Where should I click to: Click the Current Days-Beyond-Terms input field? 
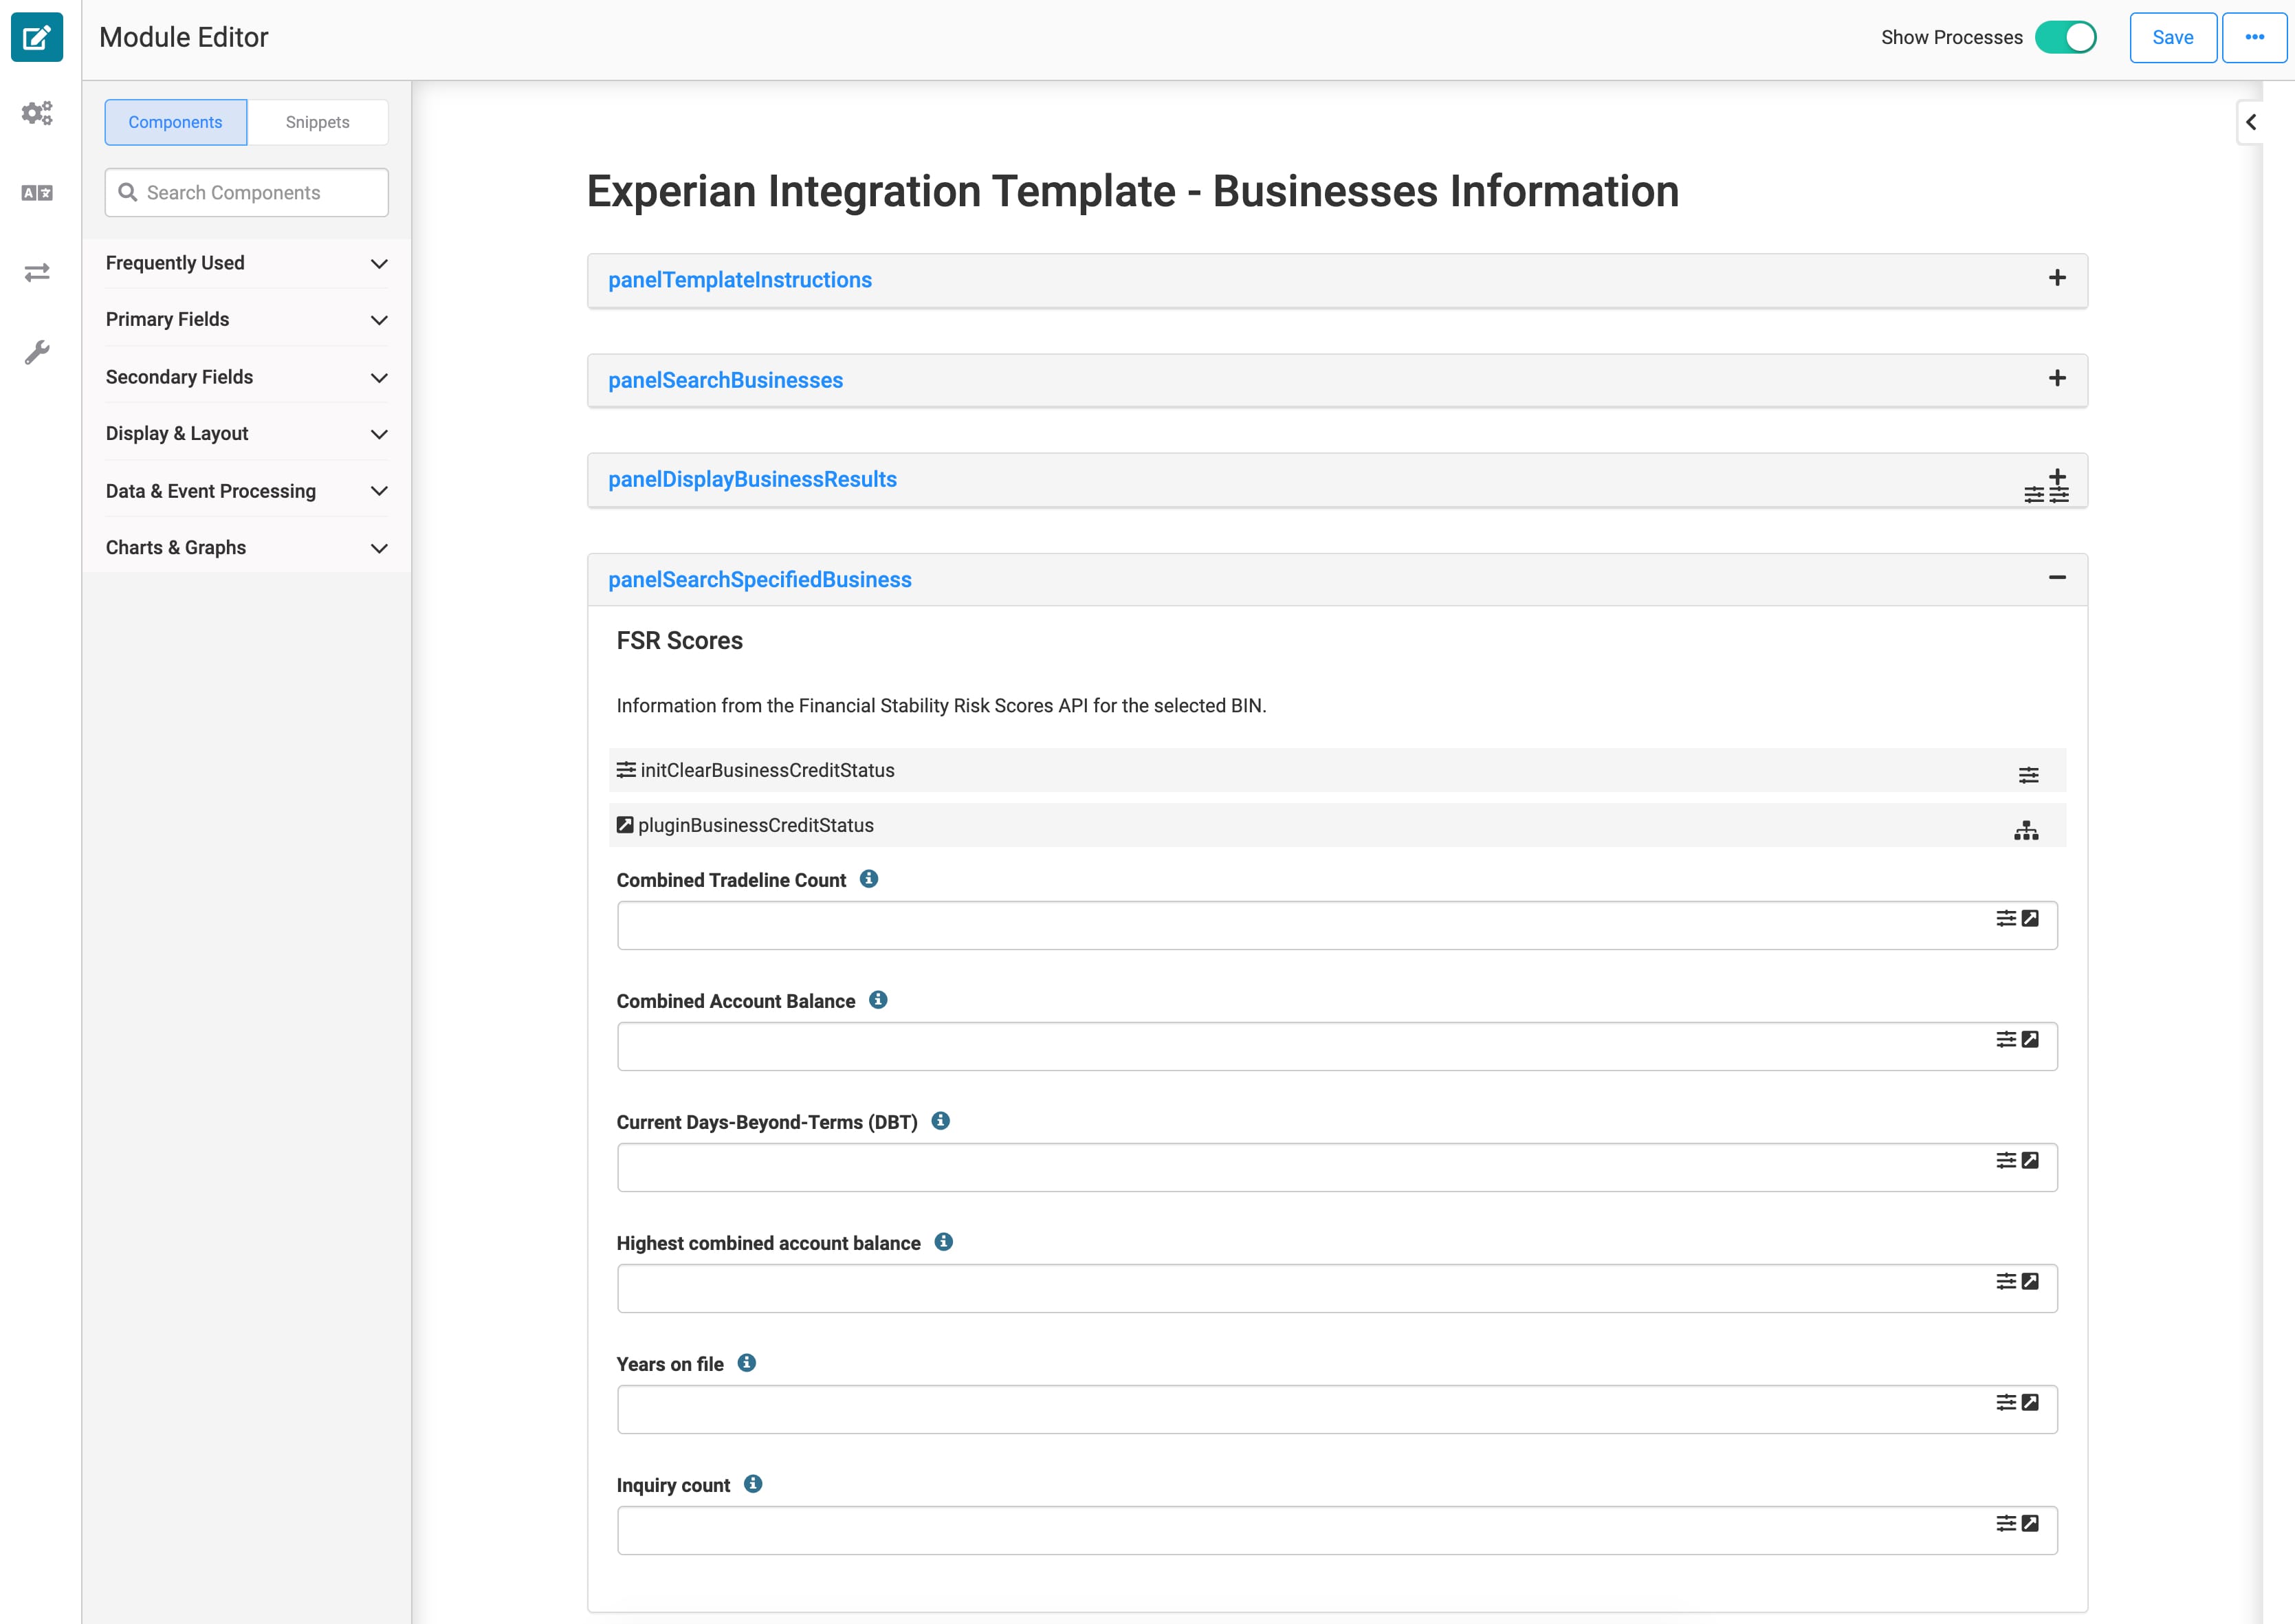pyautogui.click(x=1337, y=1167)
